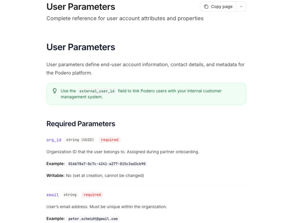The image size is (298, 223).
Task: Select the org_id parameter name
Action: (x=54, y=140)
